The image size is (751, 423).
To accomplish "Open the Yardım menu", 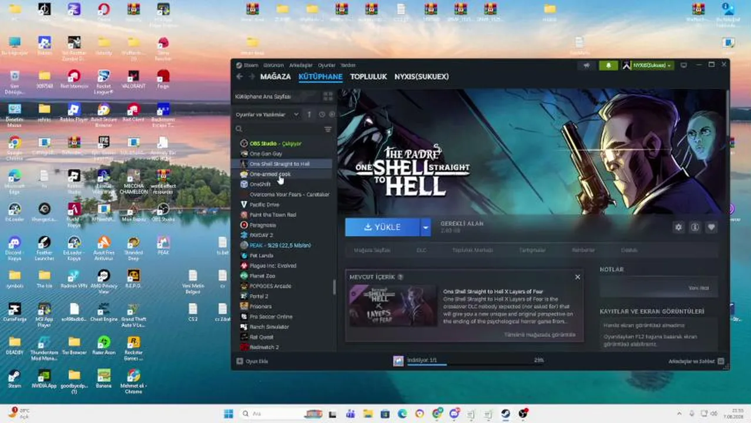I will coord(348,65).
